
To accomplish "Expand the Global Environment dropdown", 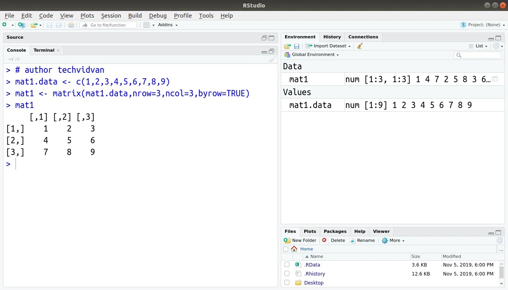I will click(315, 54).
